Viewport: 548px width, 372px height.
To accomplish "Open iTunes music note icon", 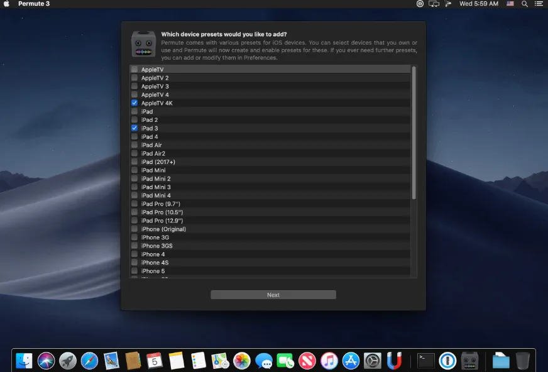I will 329,361.
